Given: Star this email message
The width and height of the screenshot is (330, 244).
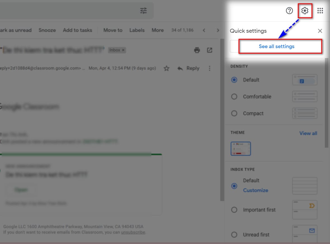Looking at the screenshot, I should tap(166, 68).
